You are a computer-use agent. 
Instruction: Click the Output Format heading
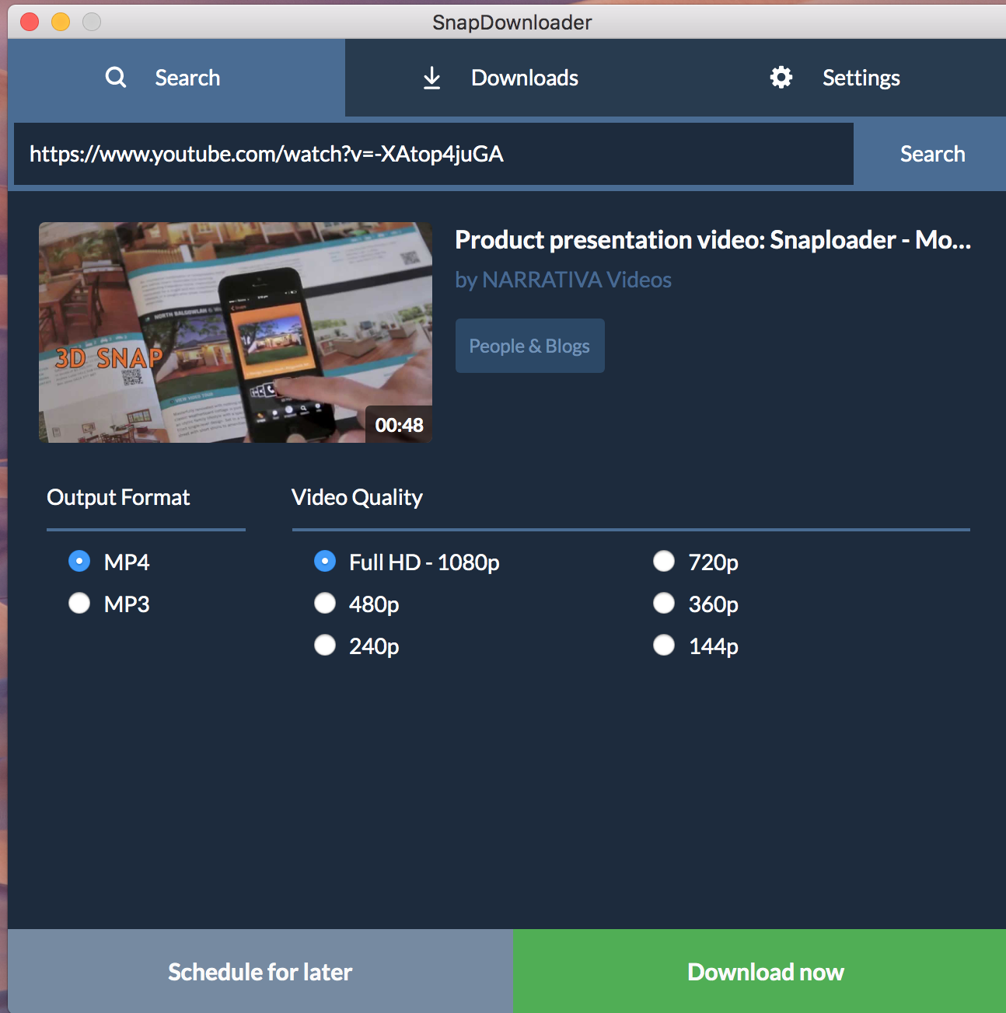tap(118, 497)
